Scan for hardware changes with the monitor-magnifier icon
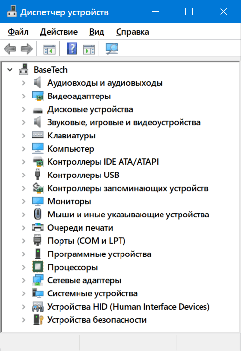Viewport: 241px width, 351px height. 112,49
